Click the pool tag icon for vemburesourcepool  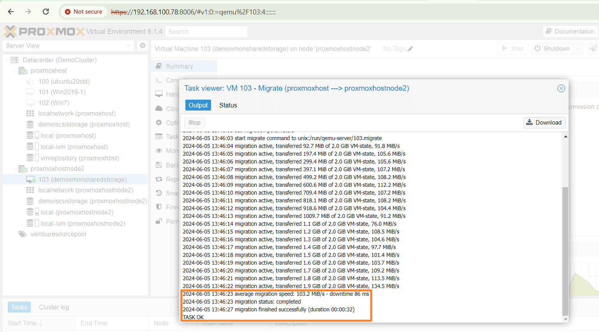coord(23,234)
